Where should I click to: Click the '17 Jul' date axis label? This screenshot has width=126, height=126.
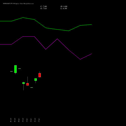pos(39,120)
